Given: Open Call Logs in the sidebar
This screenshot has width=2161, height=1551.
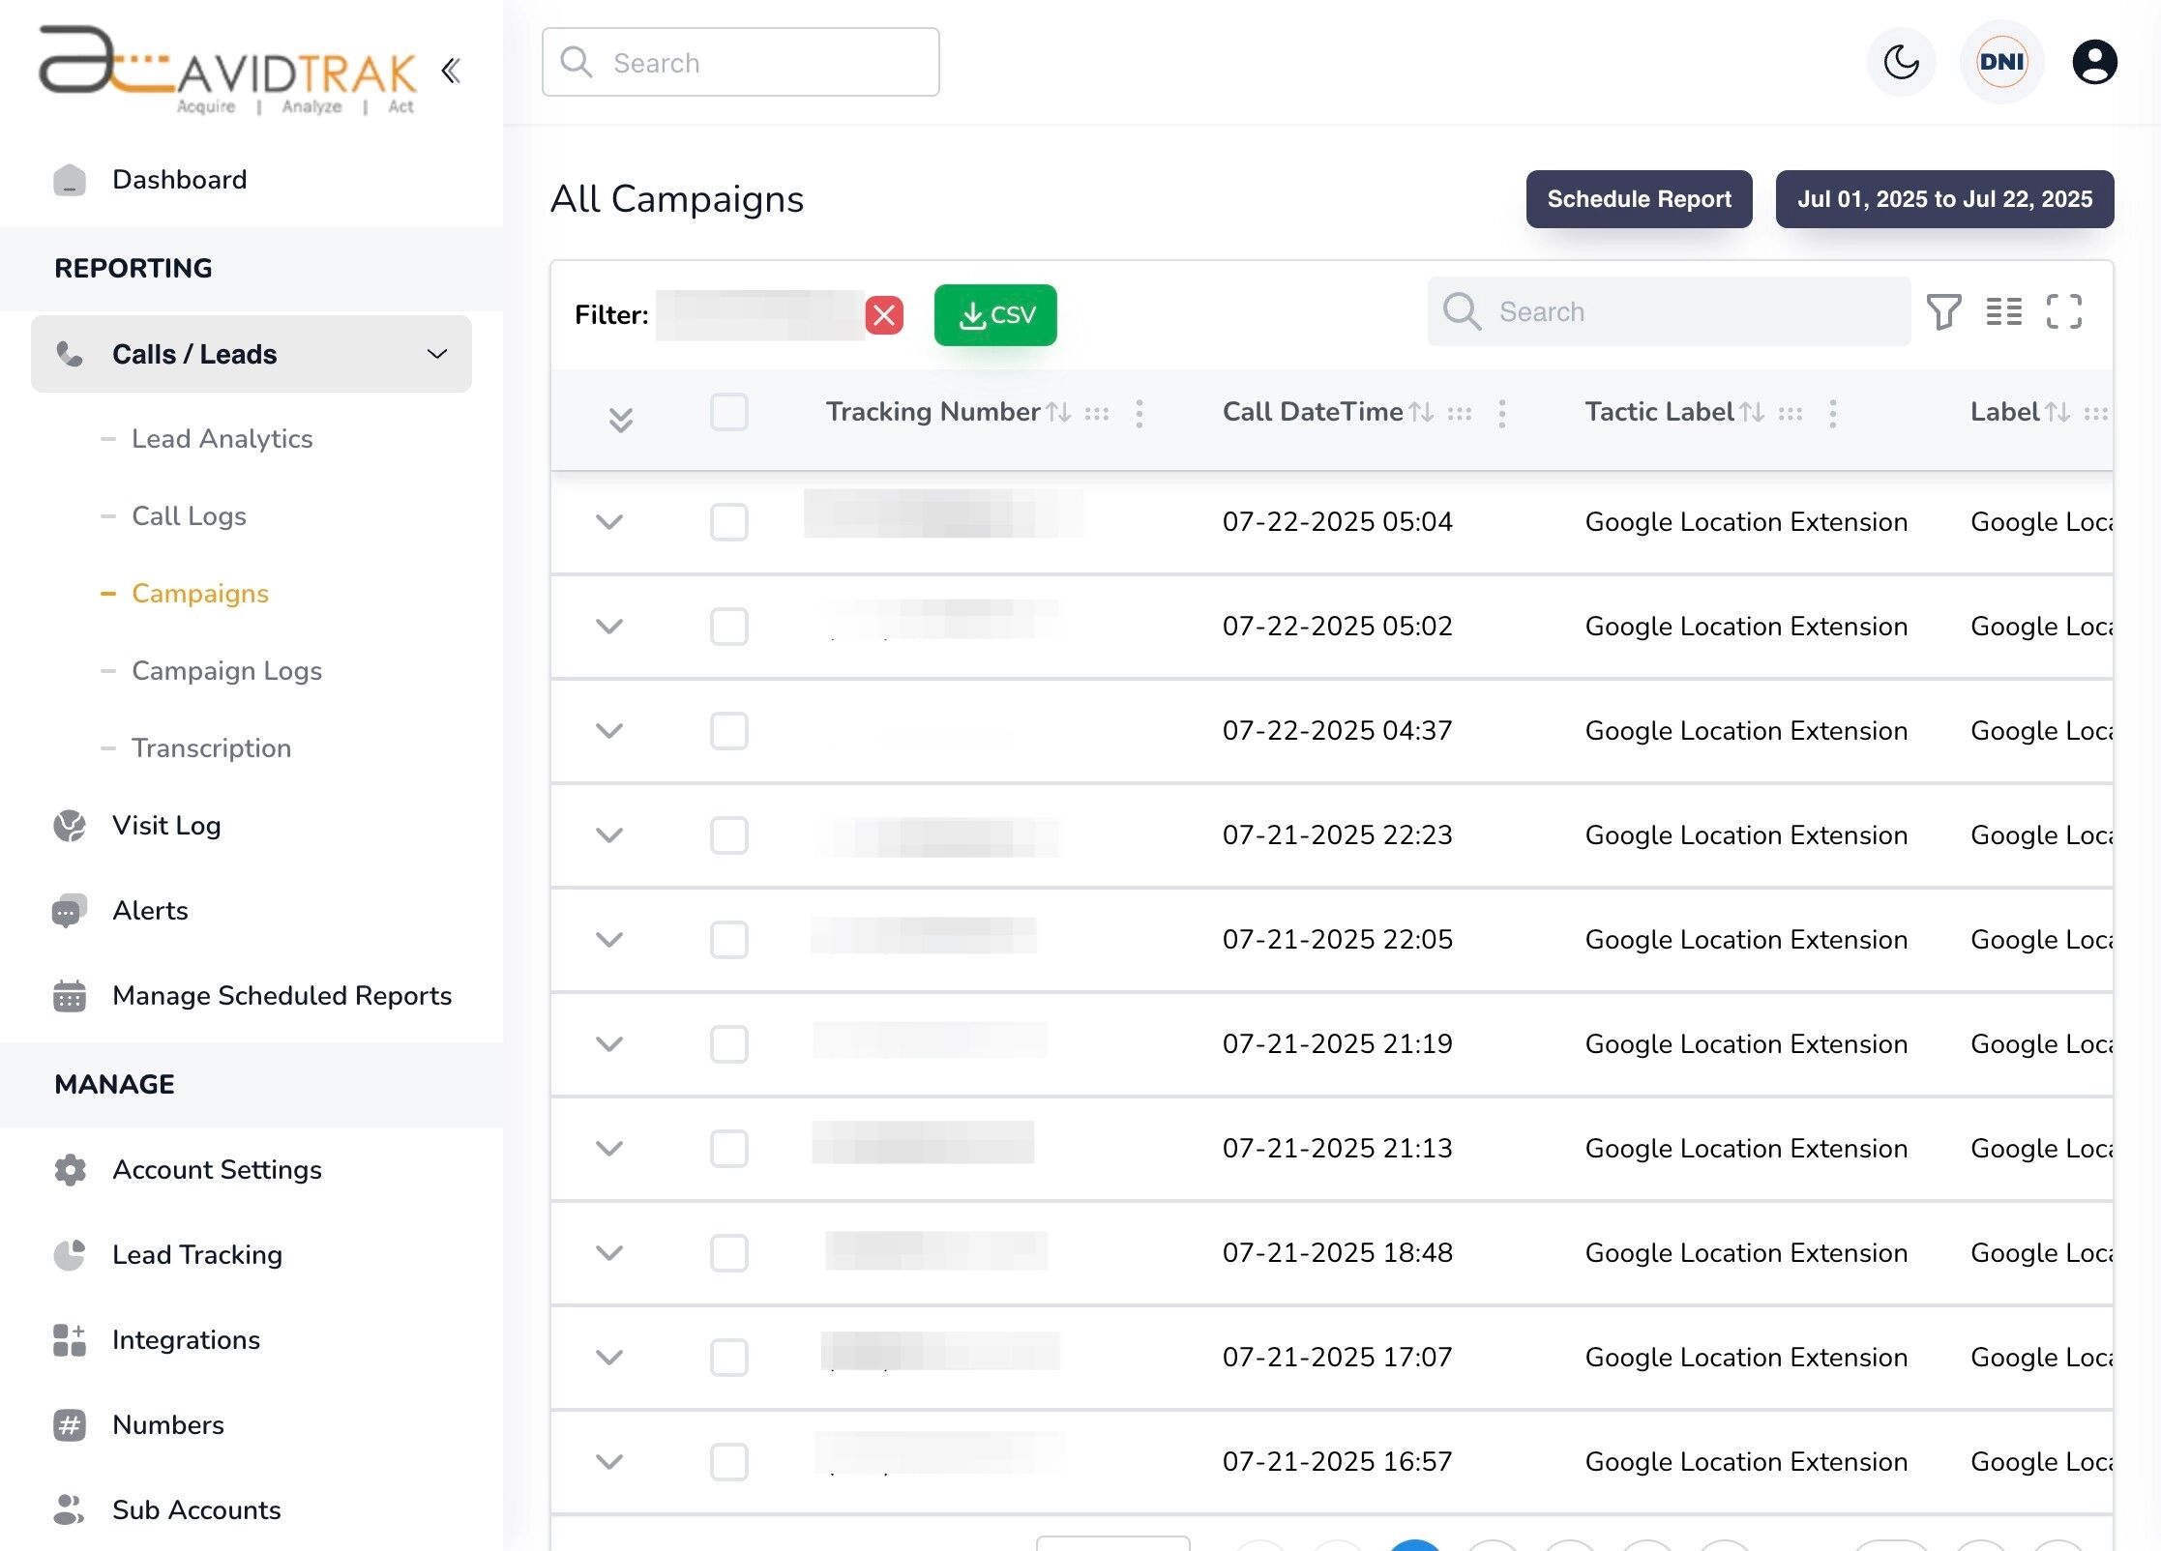Looking at the screenshot, I should point(189,515).
